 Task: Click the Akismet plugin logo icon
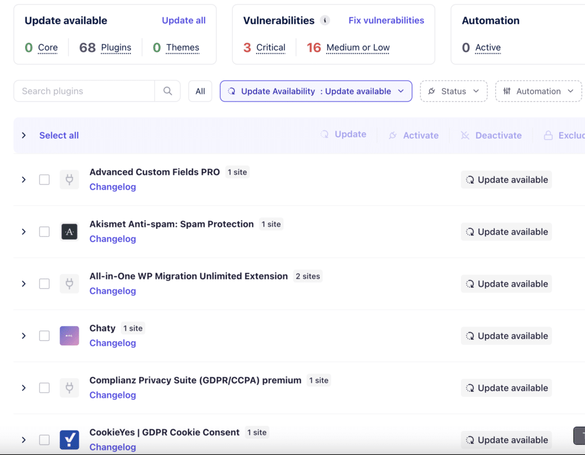pyautogui.click(x=69, y=232)
